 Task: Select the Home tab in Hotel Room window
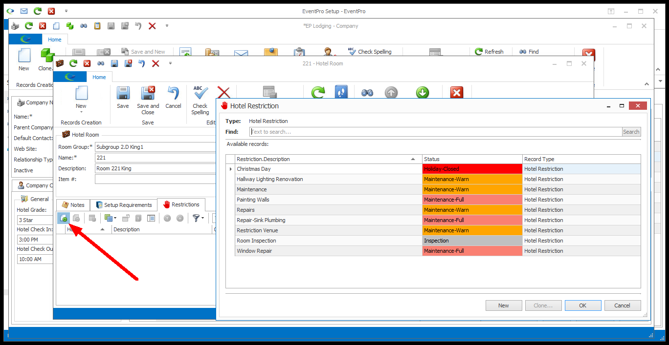(x=99, y=77)
